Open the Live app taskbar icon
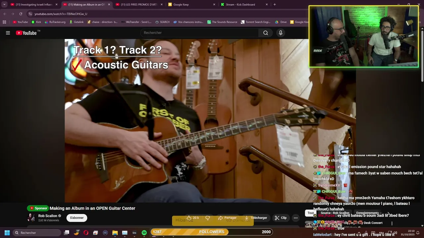 [x=134, y=233]
